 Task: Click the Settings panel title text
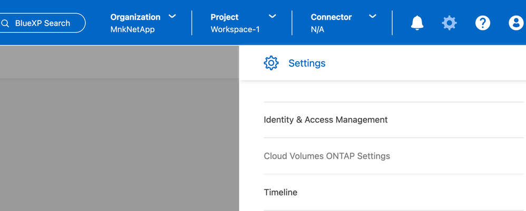307,63
